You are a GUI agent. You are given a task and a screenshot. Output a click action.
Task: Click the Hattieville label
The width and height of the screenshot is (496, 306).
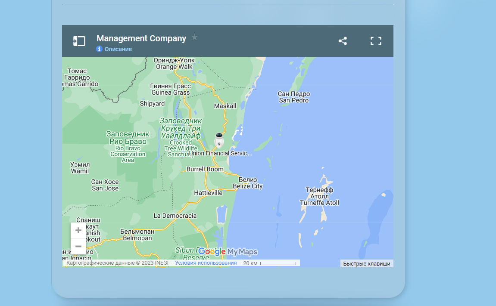pos(208,193)
